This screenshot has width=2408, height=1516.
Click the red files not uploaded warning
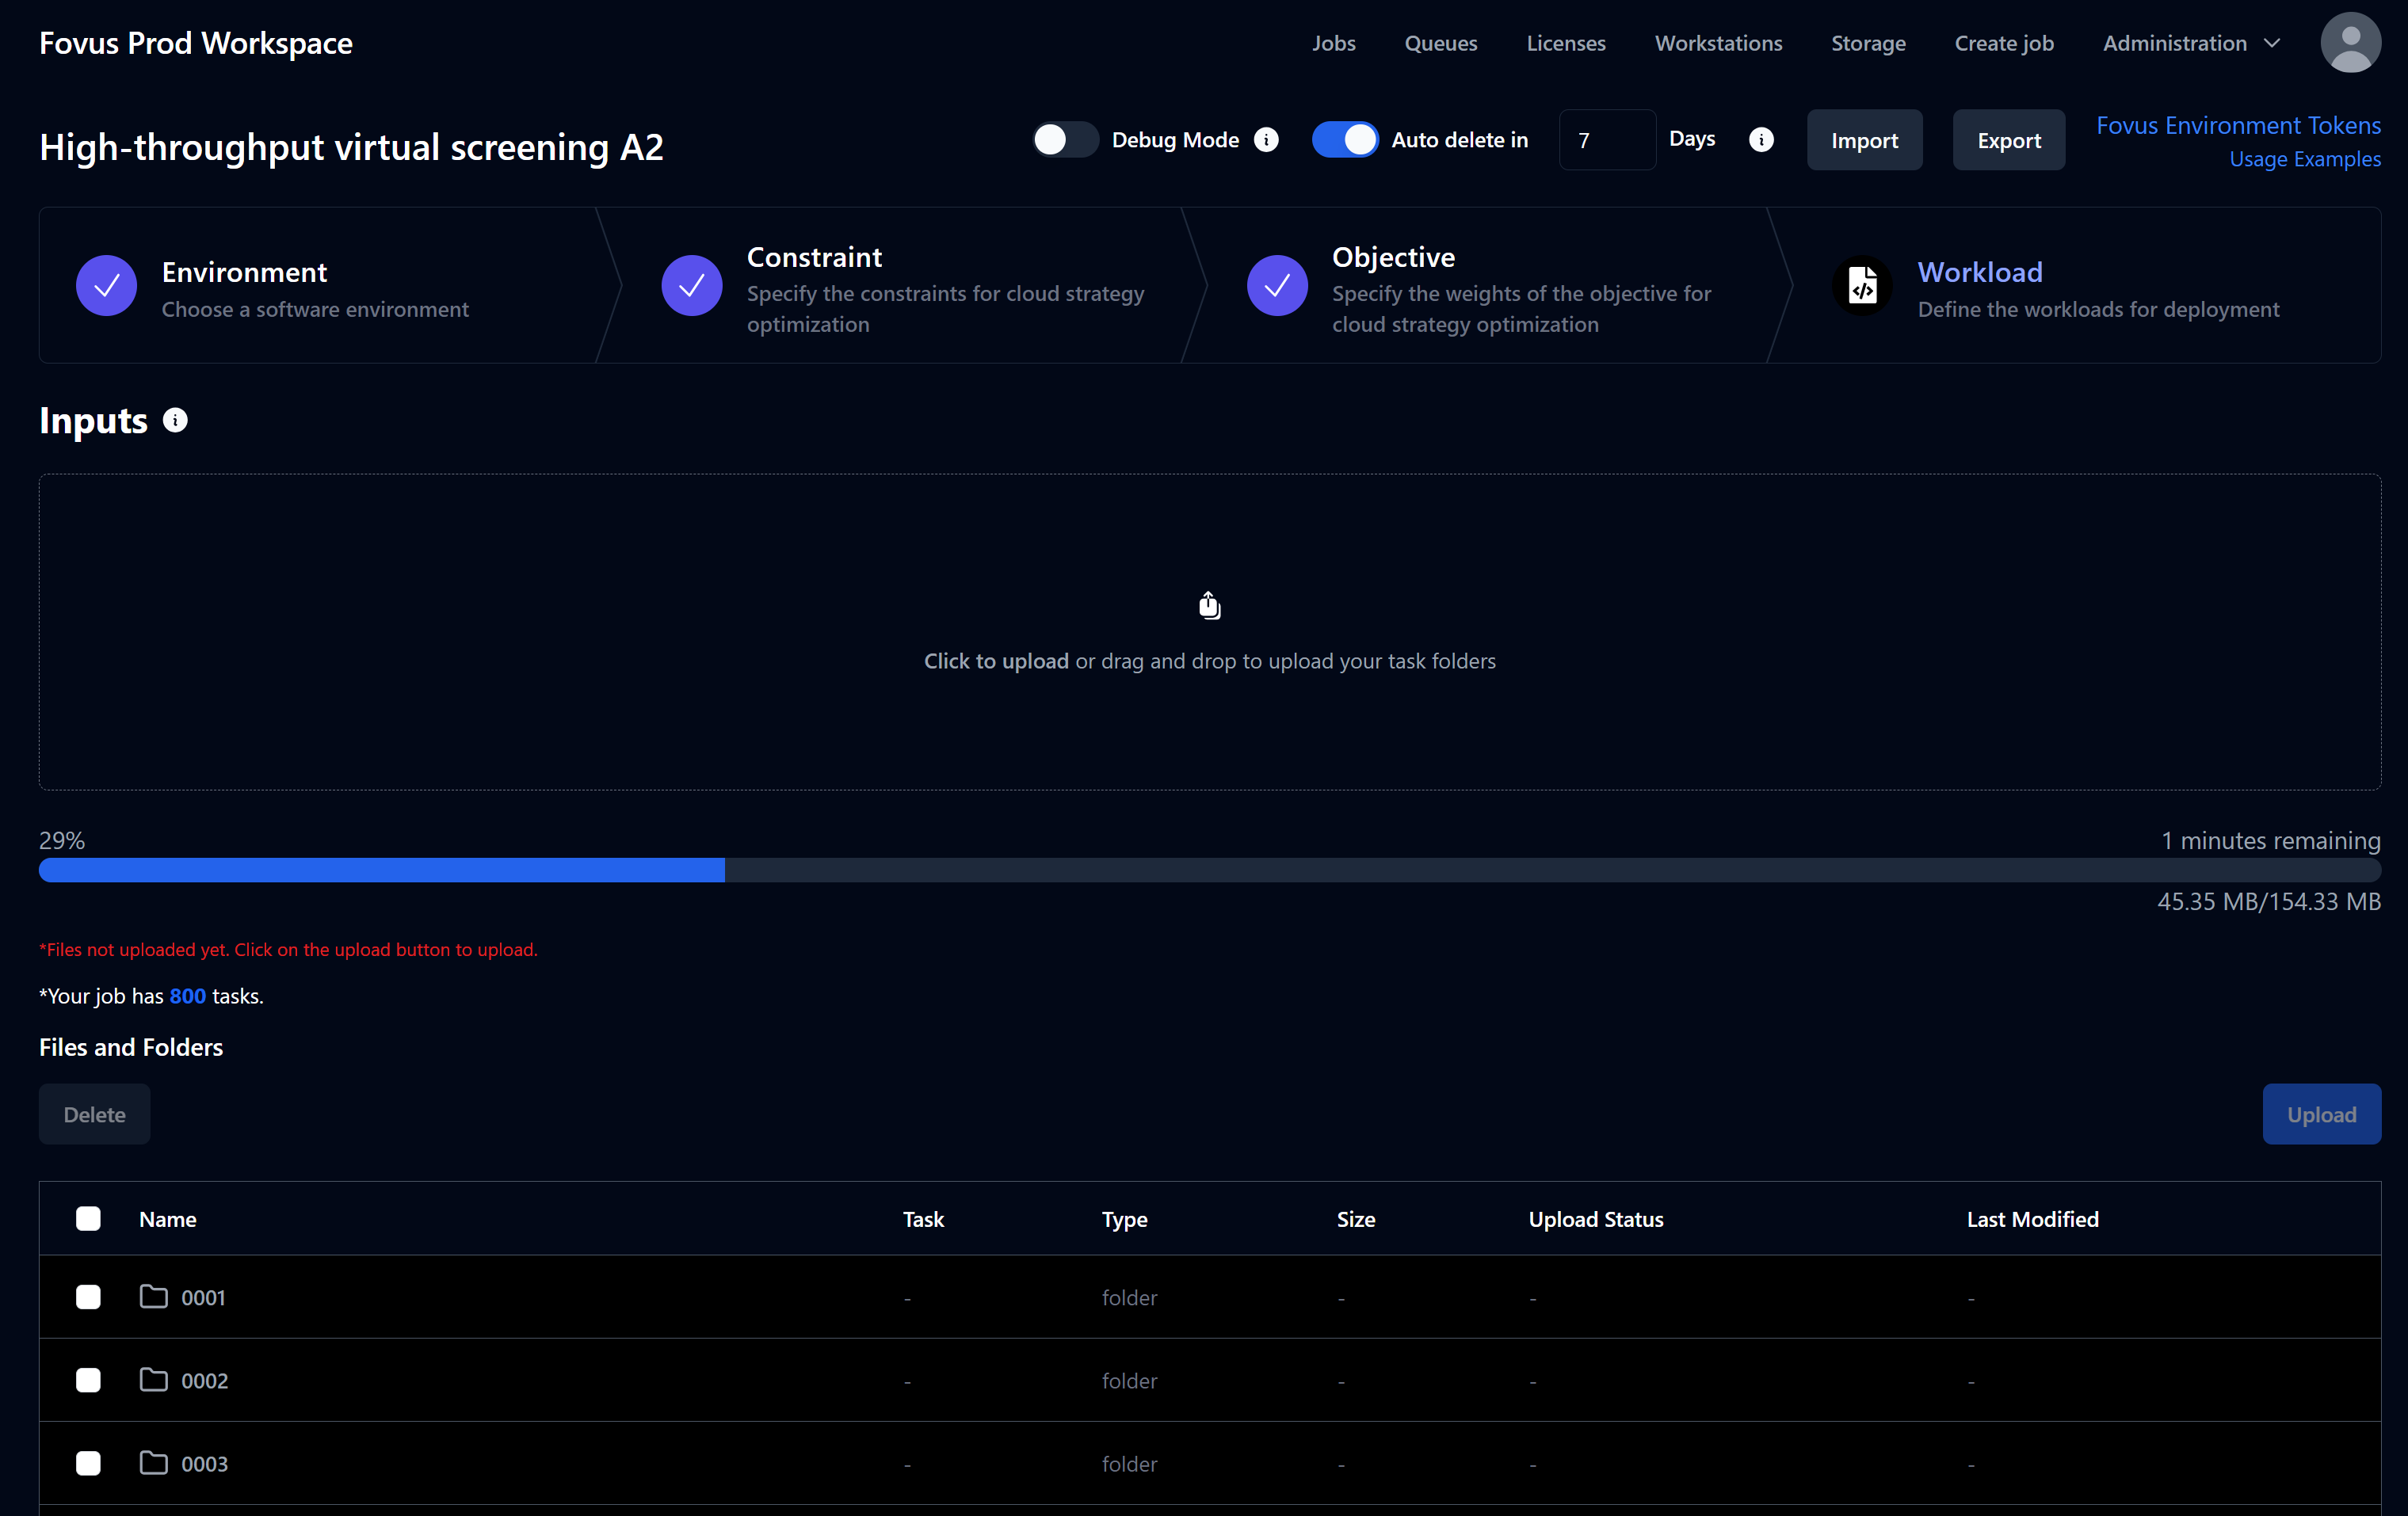coord(288,950)
